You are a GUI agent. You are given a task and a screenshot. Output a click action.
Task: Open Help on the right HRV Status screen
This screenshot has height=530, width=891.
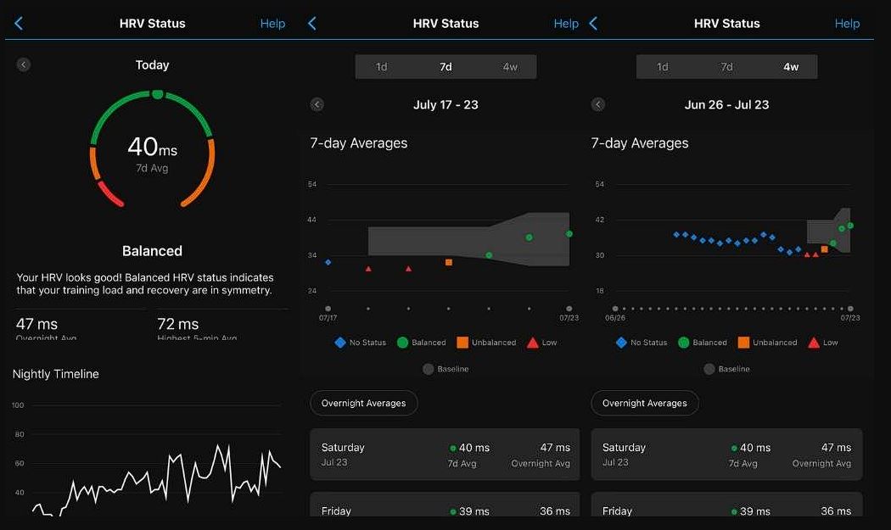click(x=847, y=23)
